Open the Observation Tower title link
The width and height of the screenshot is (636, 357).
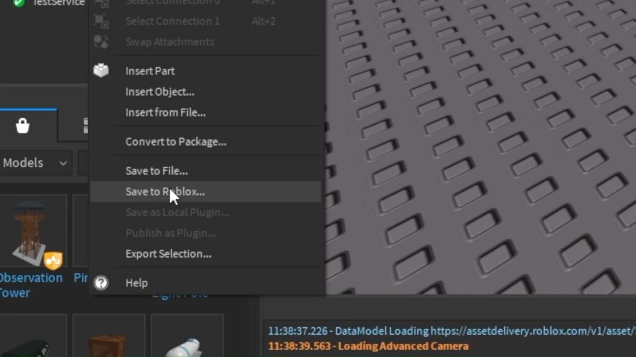31,285
